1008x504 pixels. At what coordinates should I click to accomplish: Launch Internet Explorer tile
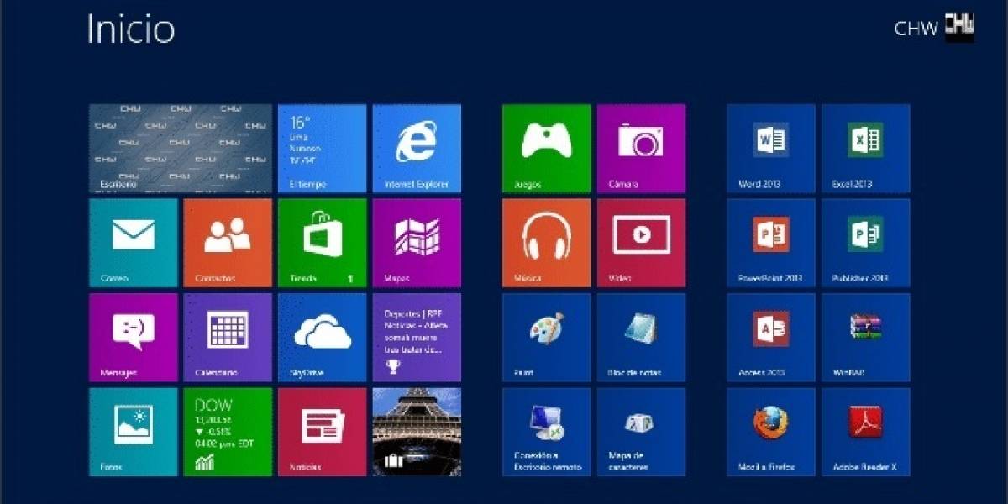tap(417, 149)
